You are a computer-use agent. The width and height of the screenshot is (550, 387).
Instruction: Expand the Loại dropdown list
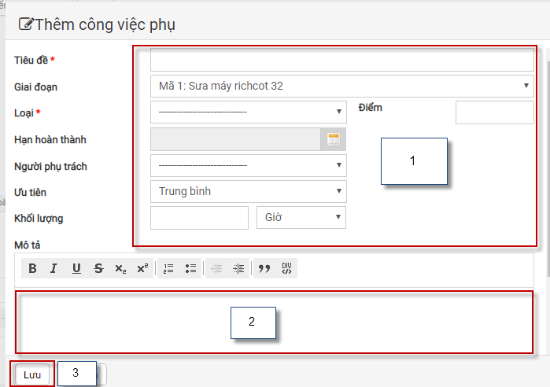point(248,112)
